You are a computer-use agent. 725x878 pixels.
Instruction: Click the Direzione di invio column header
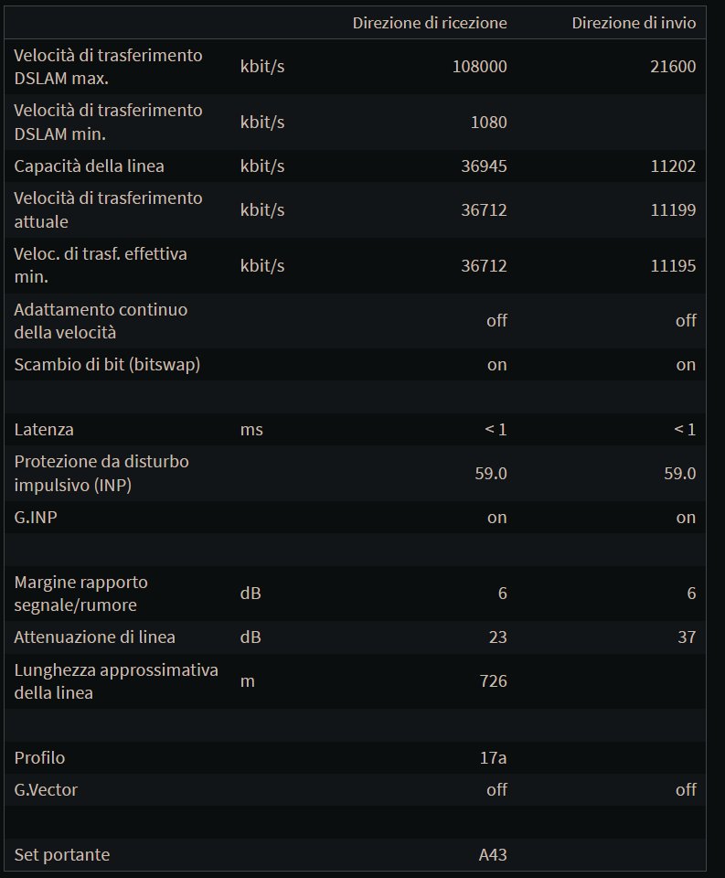coord(634,23)
